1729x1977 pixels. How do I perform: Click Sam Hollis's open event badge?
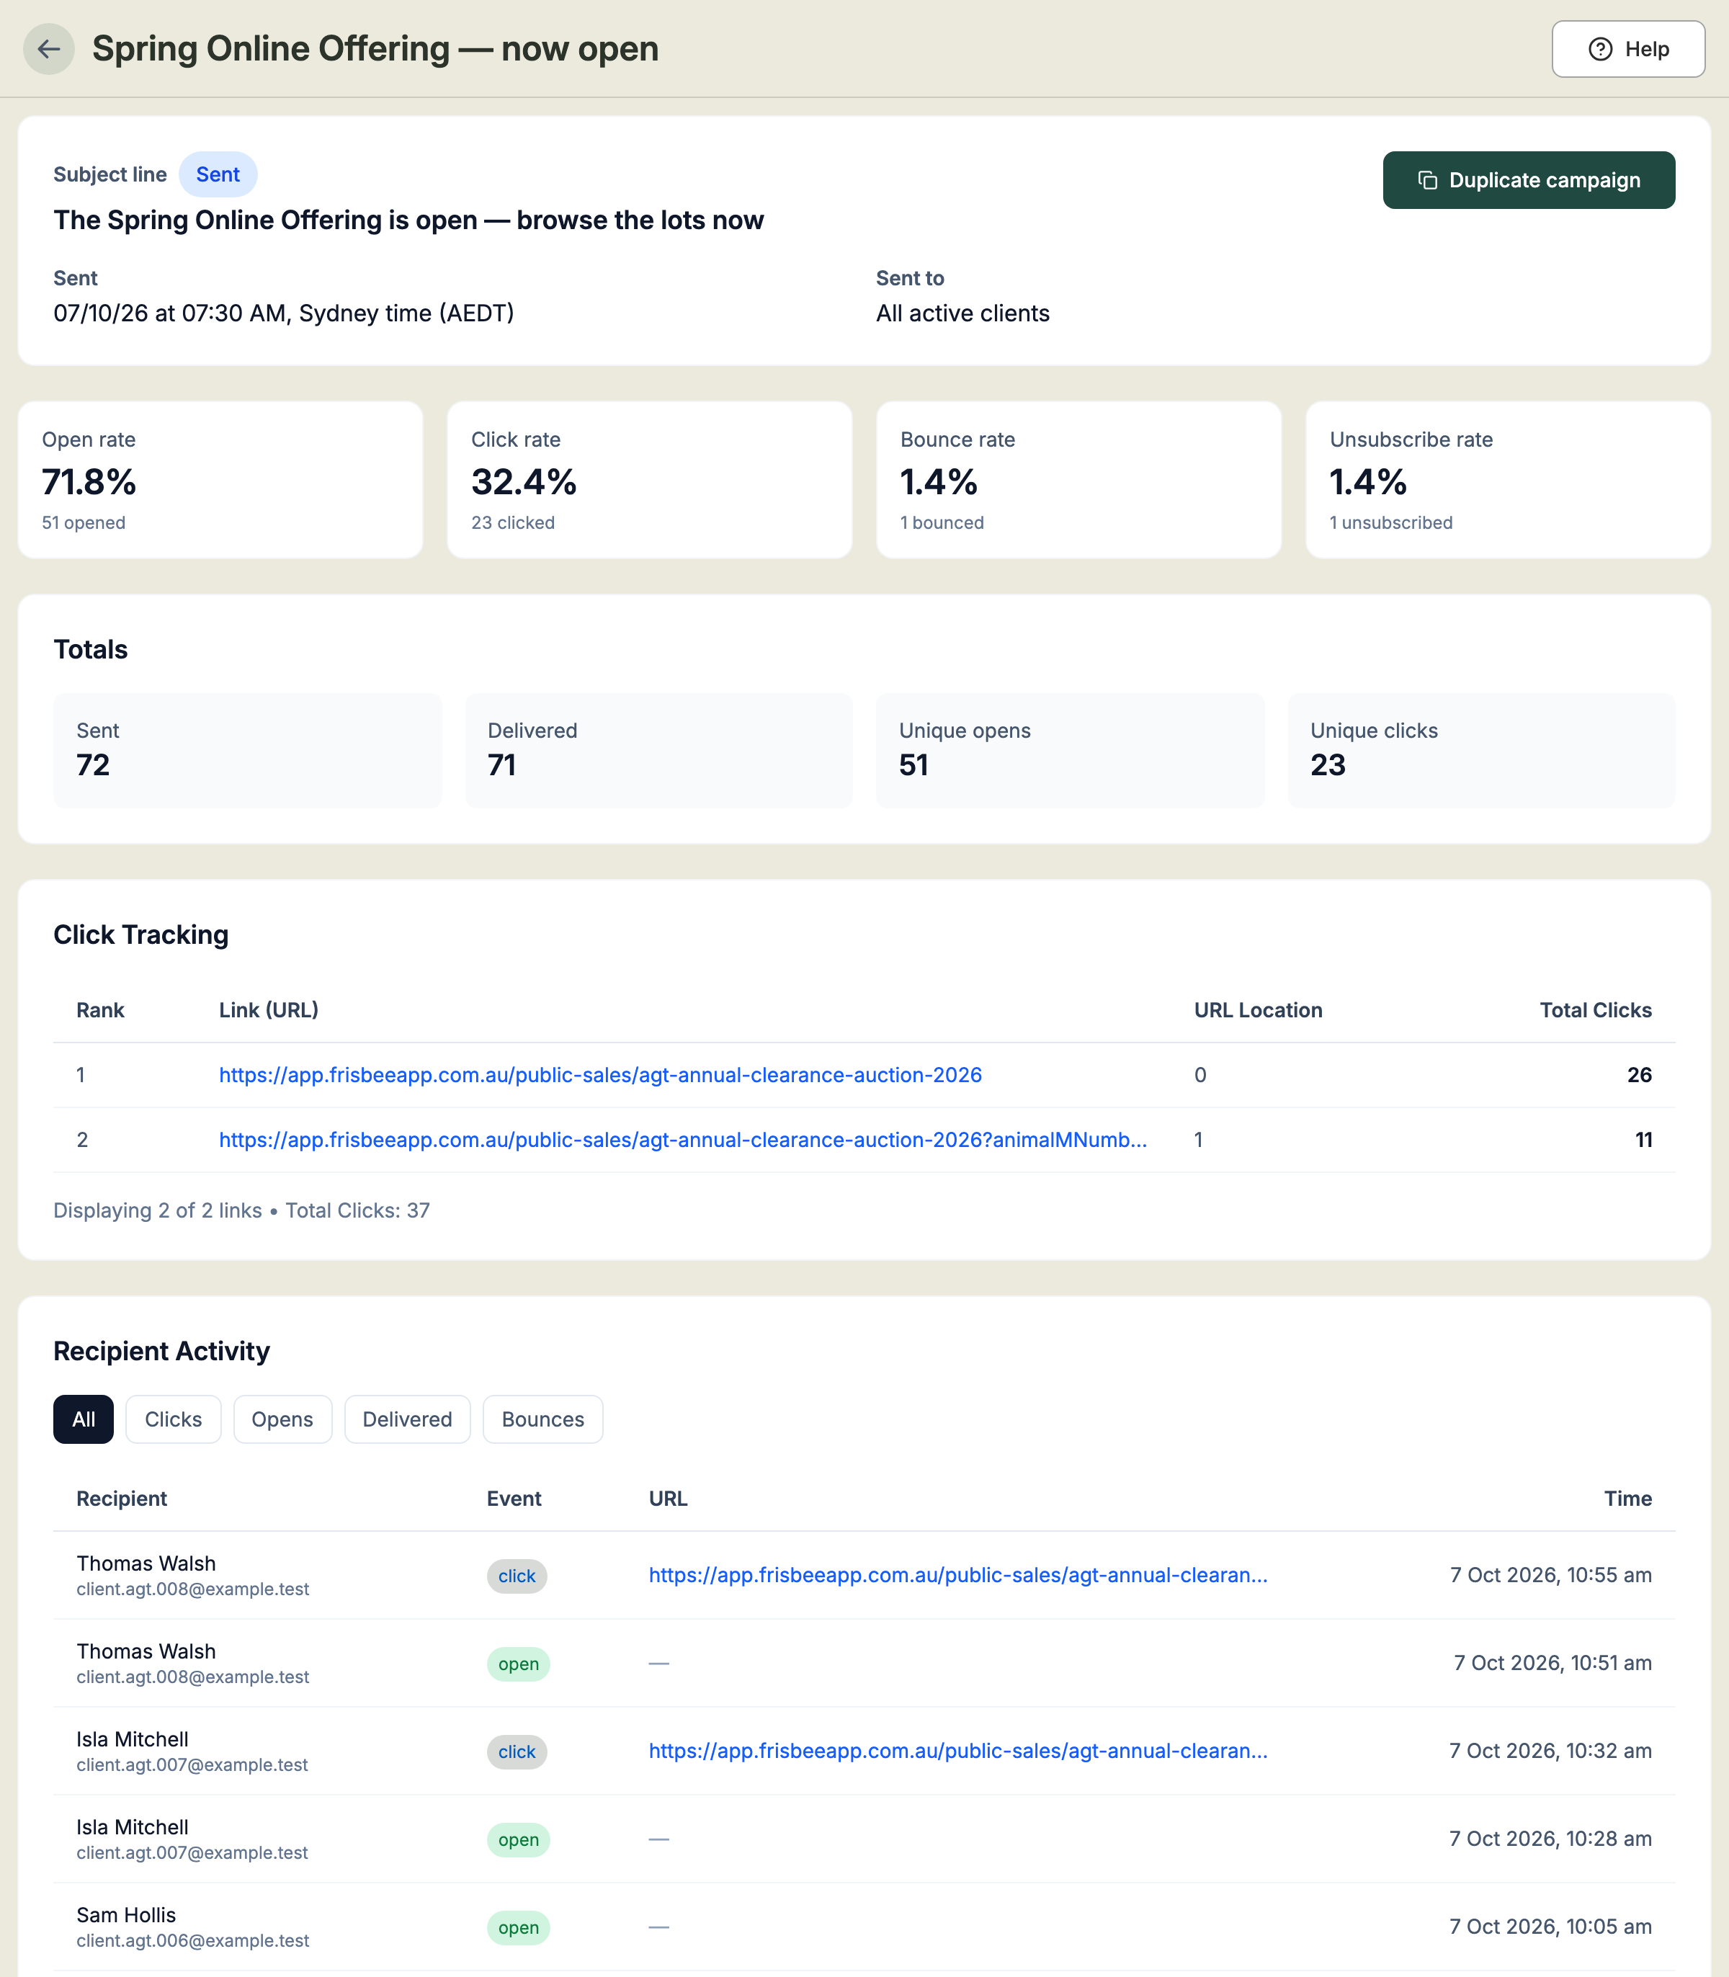coord(518,1927)
